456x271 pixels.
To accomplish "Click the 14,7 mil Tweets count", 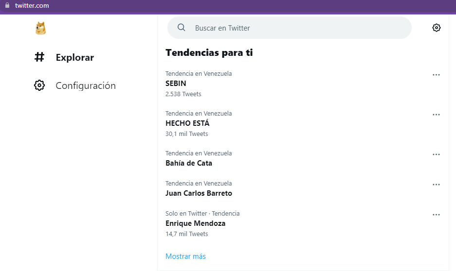I will click(187, 234).
